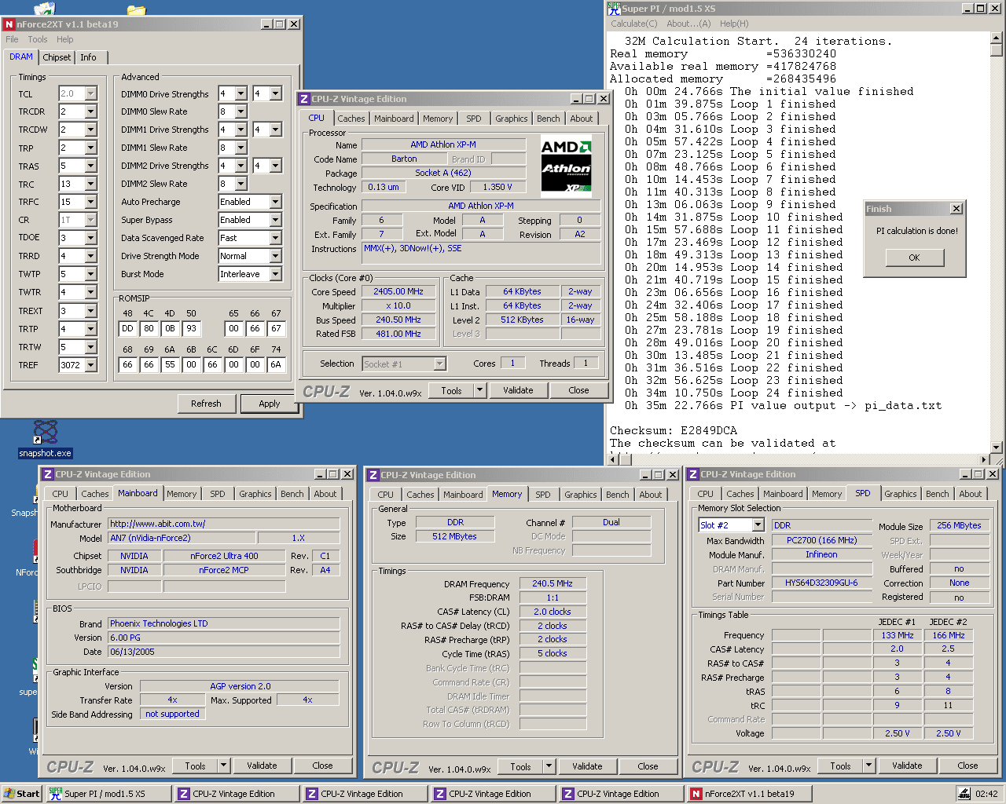Click the Z title icon of the CPU-Z window showing the Memory tab
The height and width of the screenshot is (804, 1006).
point(373,475)
